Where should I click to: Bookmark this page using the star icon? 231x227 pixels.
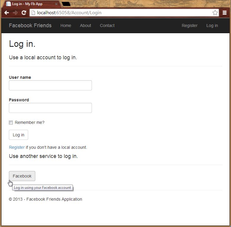point(215,13)
